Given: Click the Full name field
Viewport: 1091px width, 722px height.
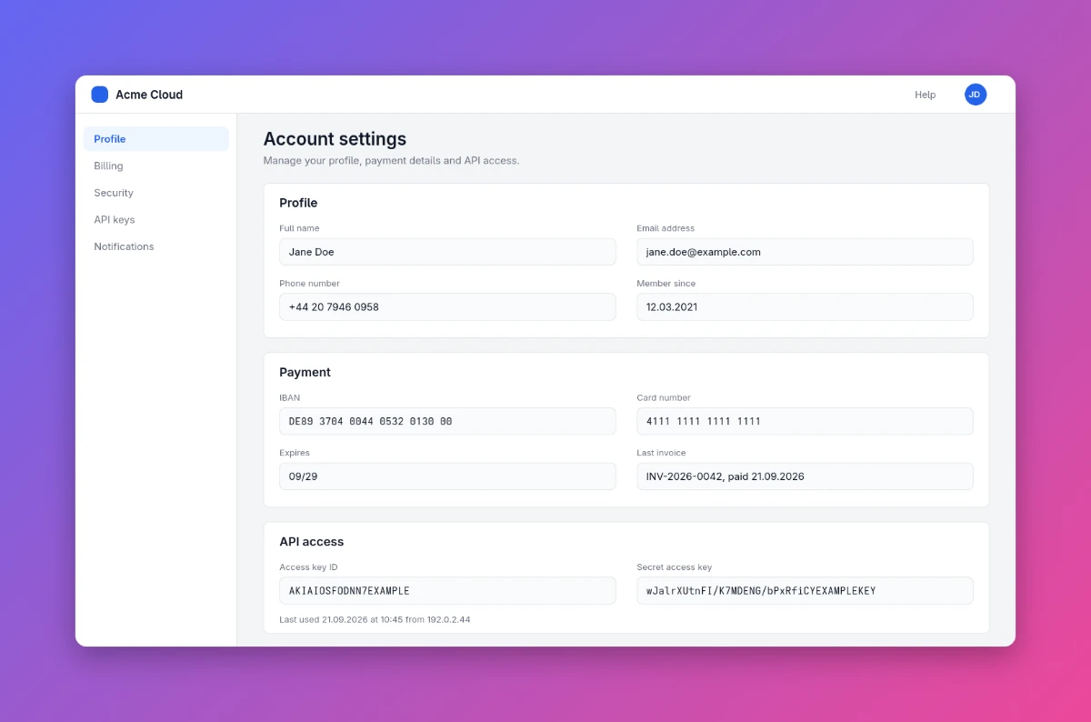Looking at the screenshot, I should [x=447, y=252].
